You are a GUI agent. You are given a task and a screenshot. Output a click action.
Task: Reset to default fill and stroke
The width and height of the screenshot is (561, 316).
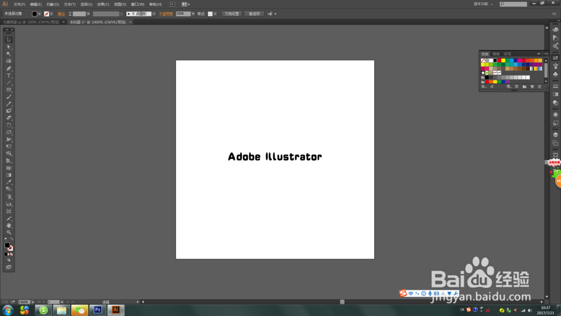[x=6, y=239]
